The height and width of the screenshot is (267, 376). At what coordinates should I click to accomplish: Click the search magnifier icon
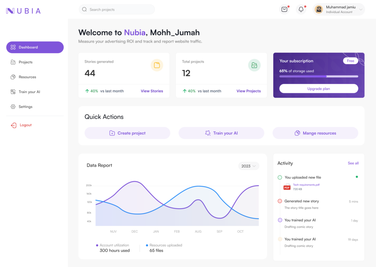click(84, 9)
